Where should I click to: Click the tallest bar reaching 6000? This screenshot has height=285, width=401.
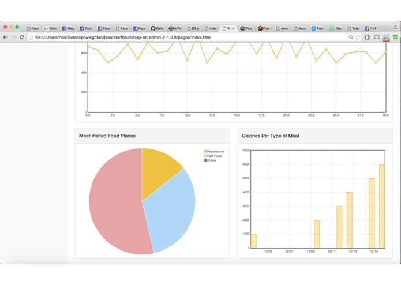tap(382, 207)
